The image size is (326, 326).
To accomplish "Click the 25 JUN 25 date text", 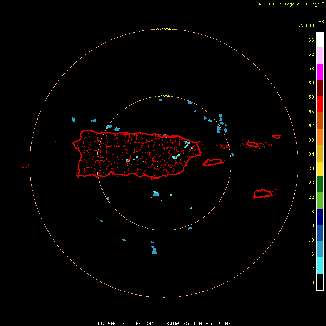I will pos(197,323).
